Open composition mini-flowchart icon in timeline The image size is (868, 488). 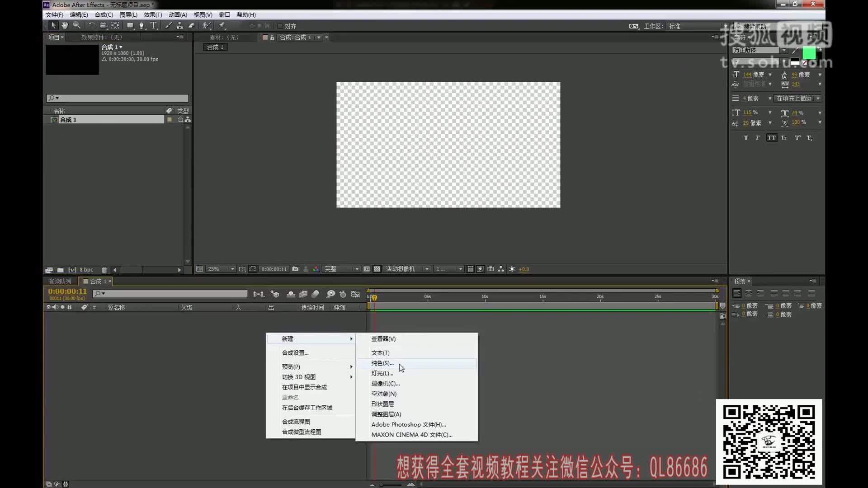(258, 294)
